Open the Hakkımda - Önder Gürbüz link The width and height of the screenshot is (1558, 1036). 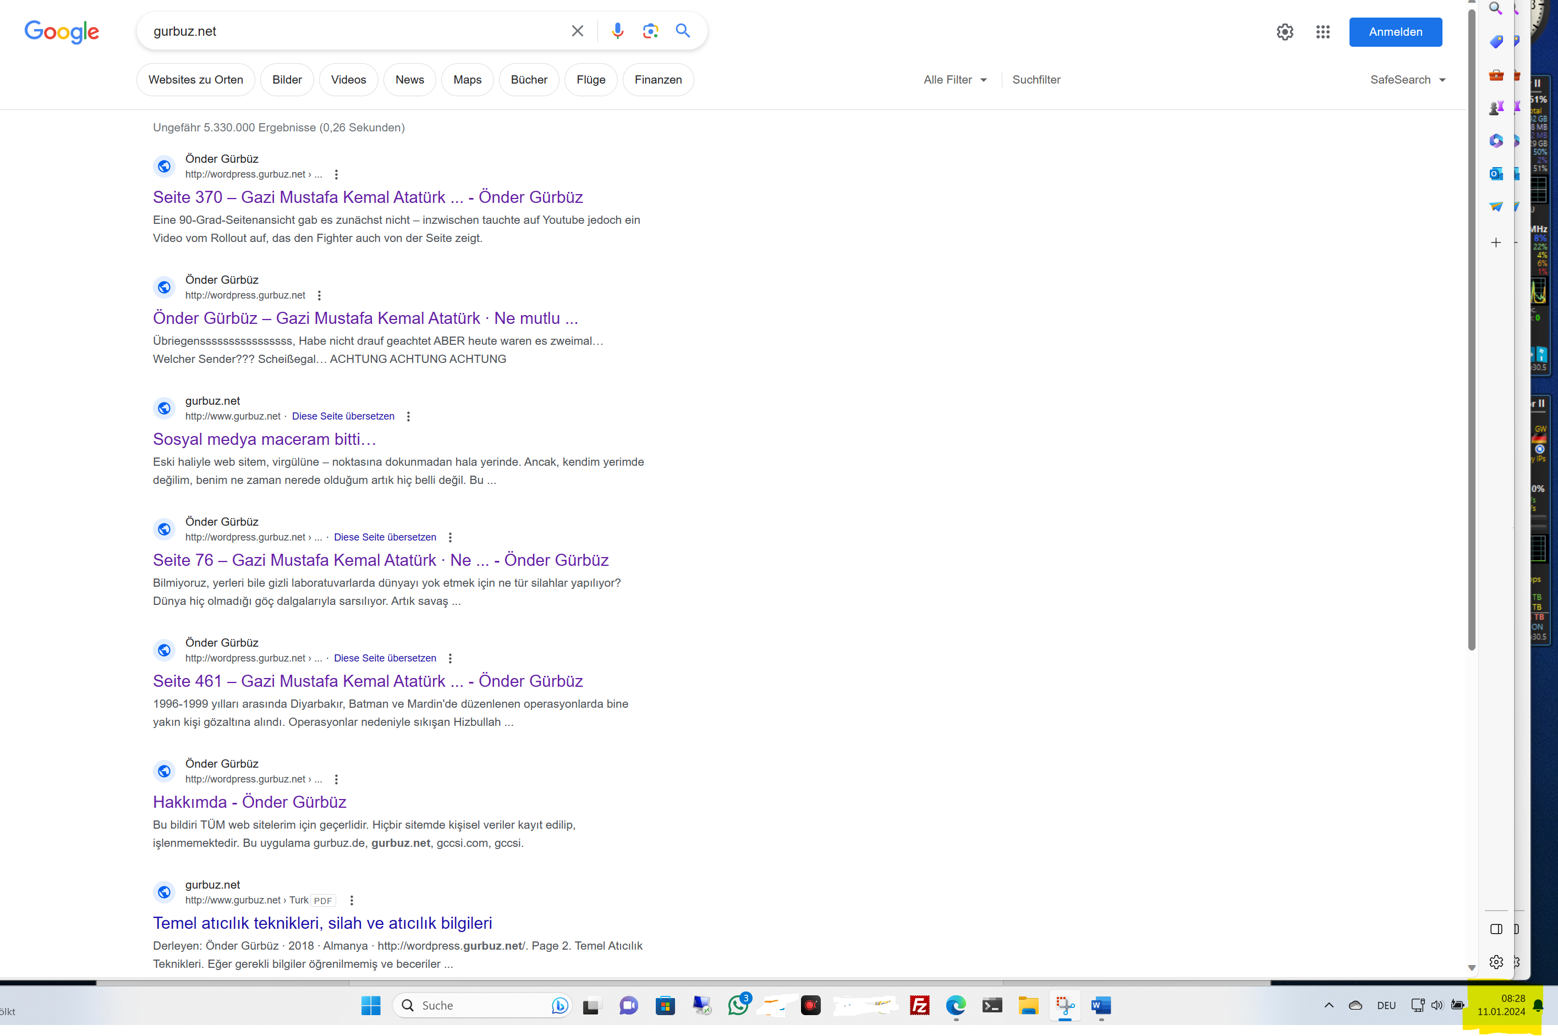249,801
